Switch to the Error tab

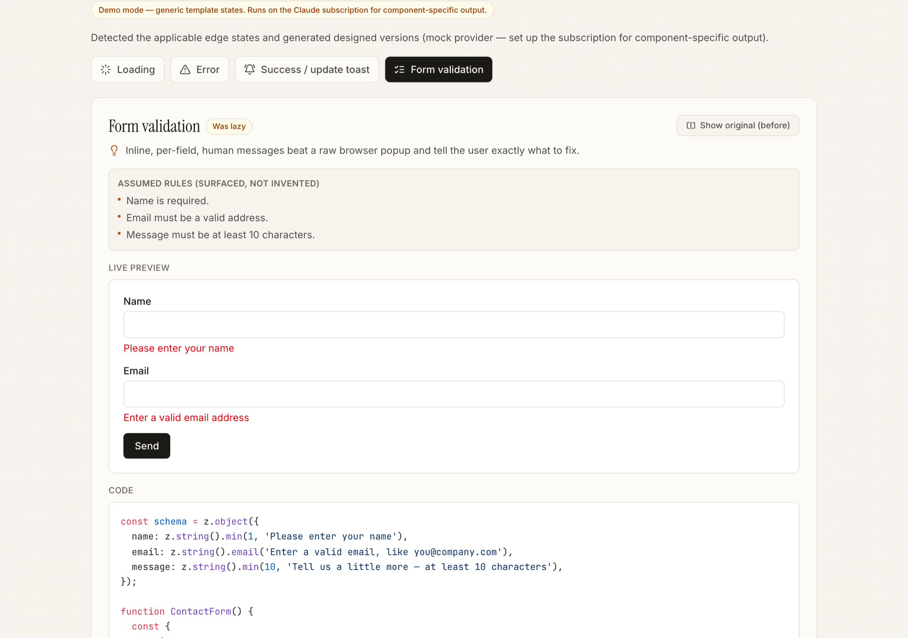pyautogui.click(x=200, y=70)
